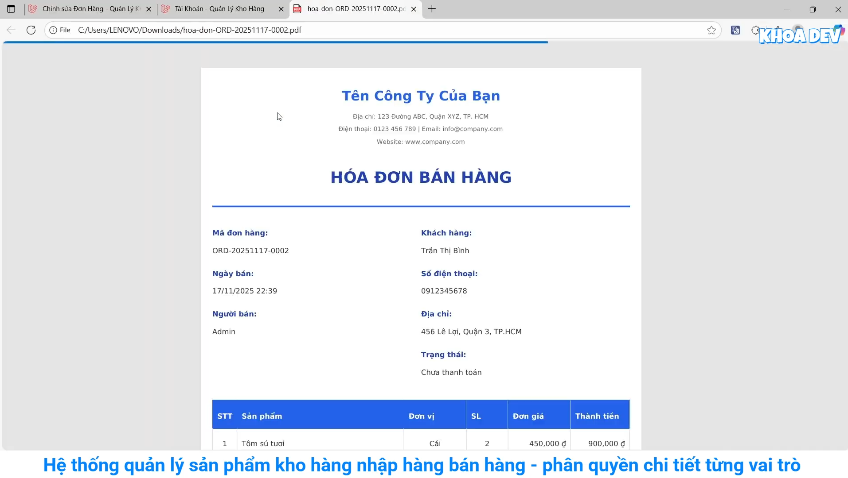Click the HÓA ĐƠN BÁN HÀNG heading

tap(421, 177)
